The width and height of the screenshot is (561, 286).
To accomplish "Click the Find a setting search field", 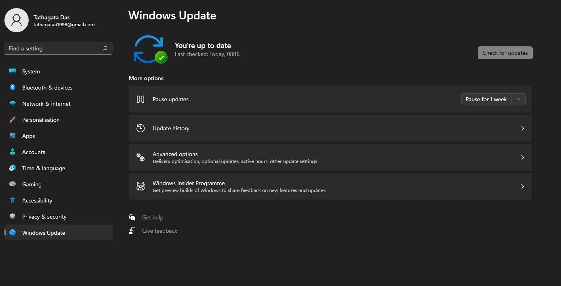I will coord(59,48).
